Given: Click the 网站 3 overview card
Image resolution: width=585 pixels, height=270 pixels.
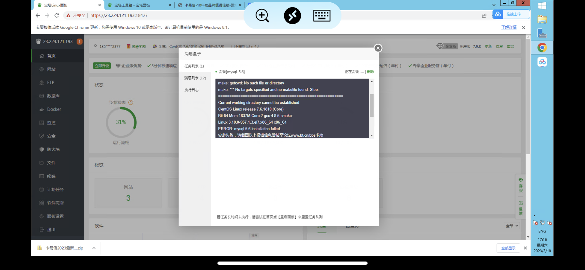Looking at the screenshot, I should pos(128,193).
